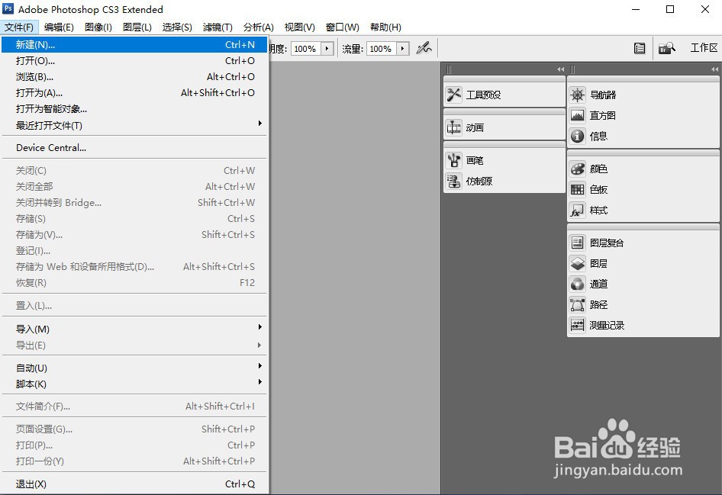The height and width of the screenshot is (495, 722).
Task: Open the Select (选择) menu
Action: pyautogui.click(x=177, y=27)
